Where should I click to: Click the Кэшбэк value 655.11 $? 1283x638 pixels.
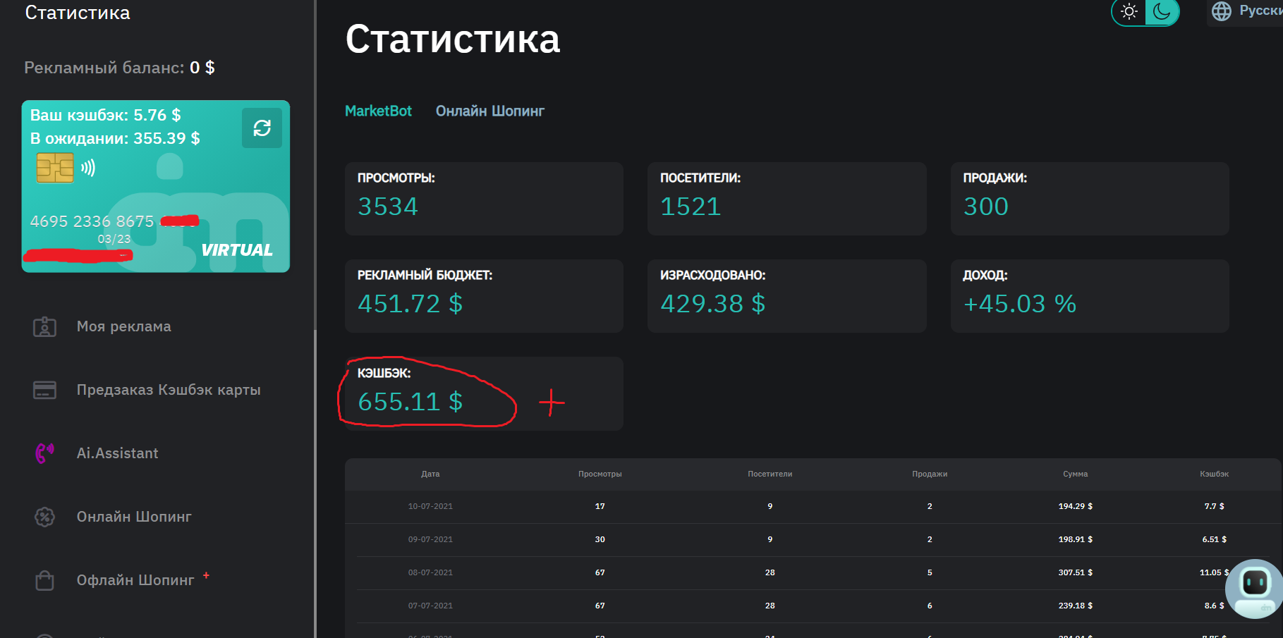(410, 401)
